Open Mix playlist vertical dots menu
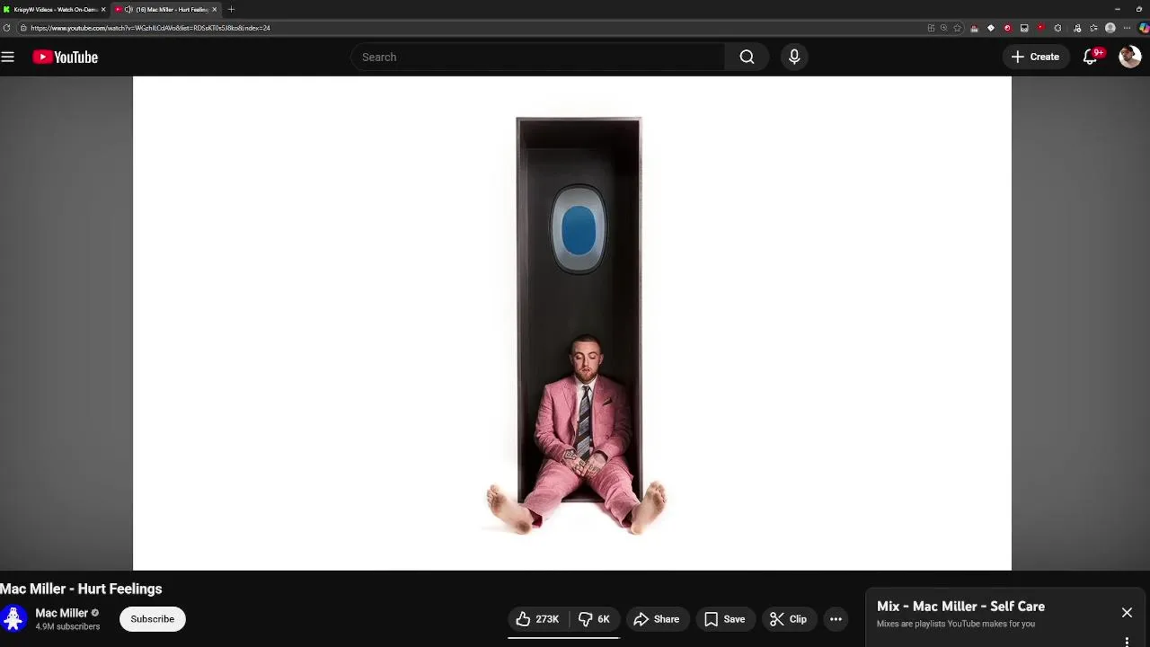This screenshot has height=647, width=1150. click(x=1127, y=642)
